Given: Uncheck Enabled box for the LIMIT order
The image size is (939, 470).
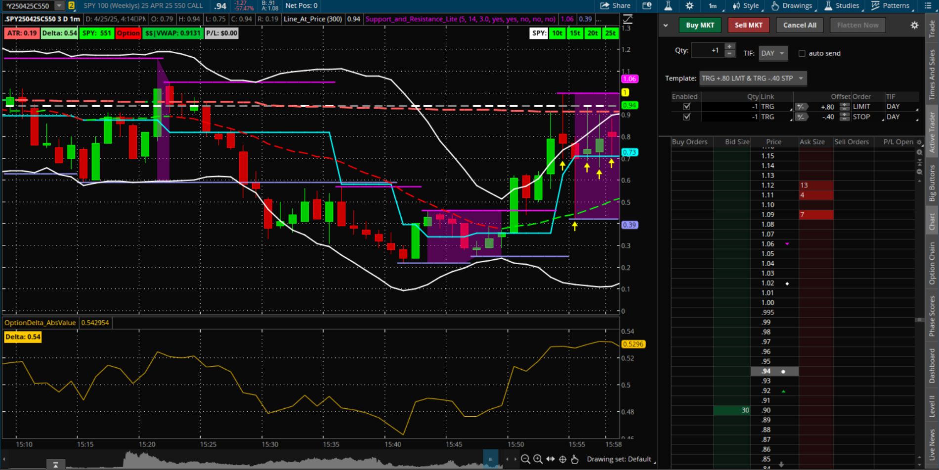Looking at the screenshot, I should point(686,107).
